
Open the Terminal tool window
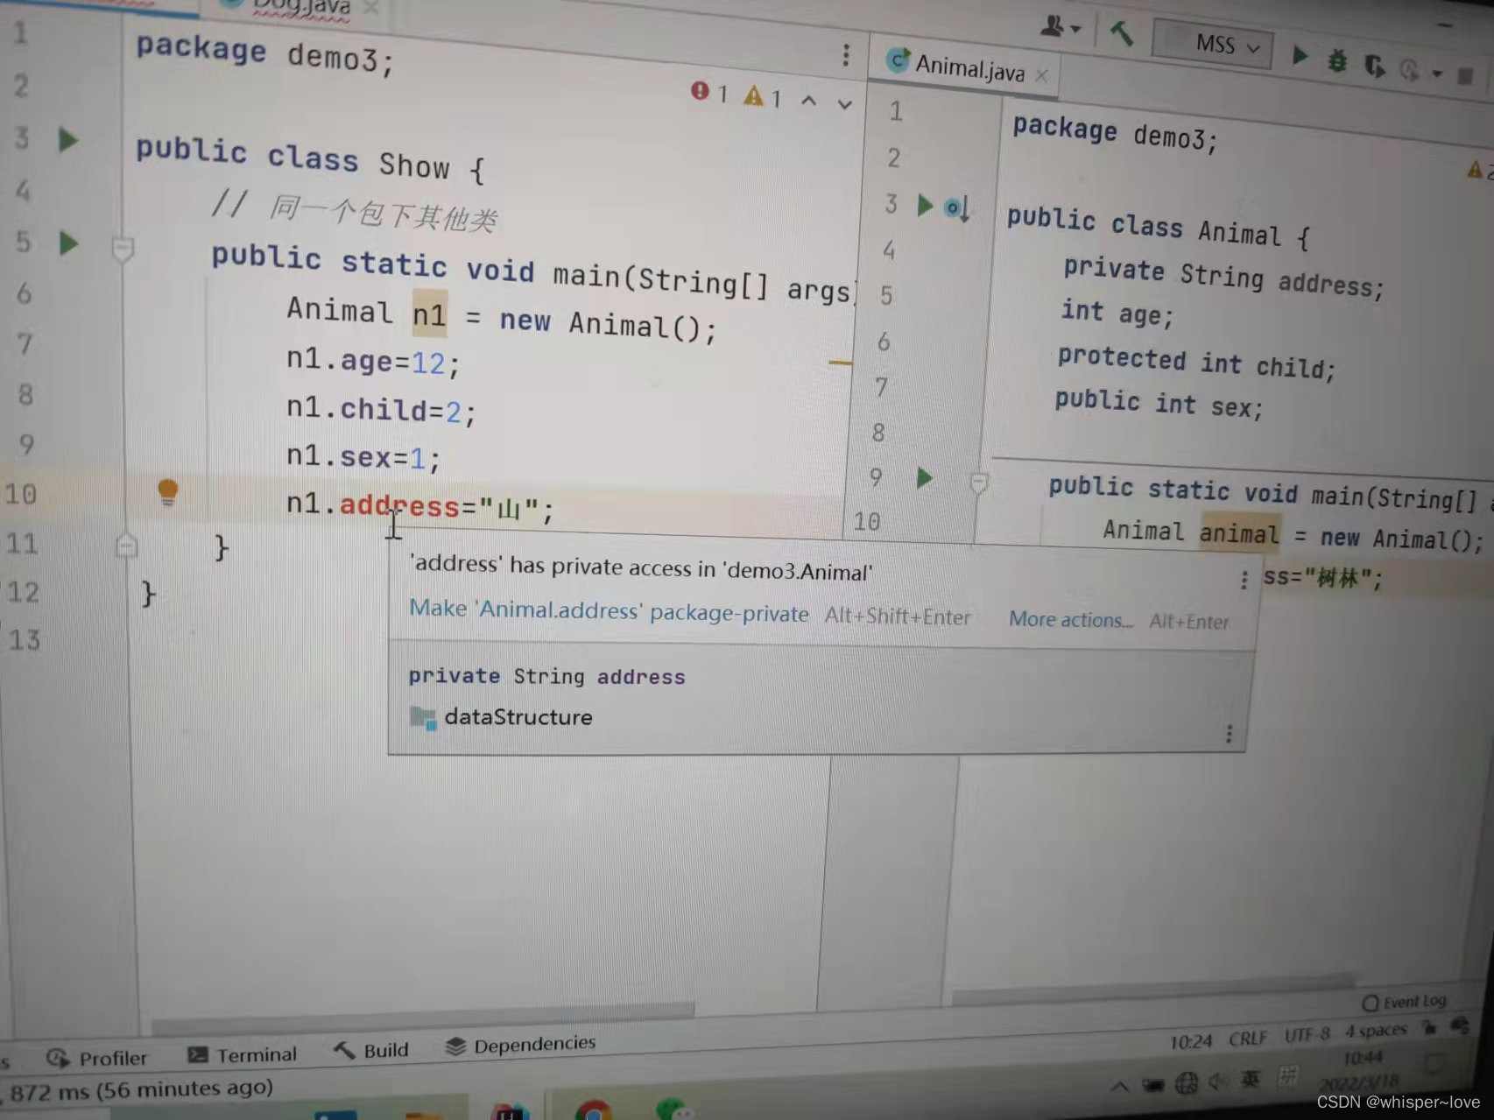tap(243, 1054)
